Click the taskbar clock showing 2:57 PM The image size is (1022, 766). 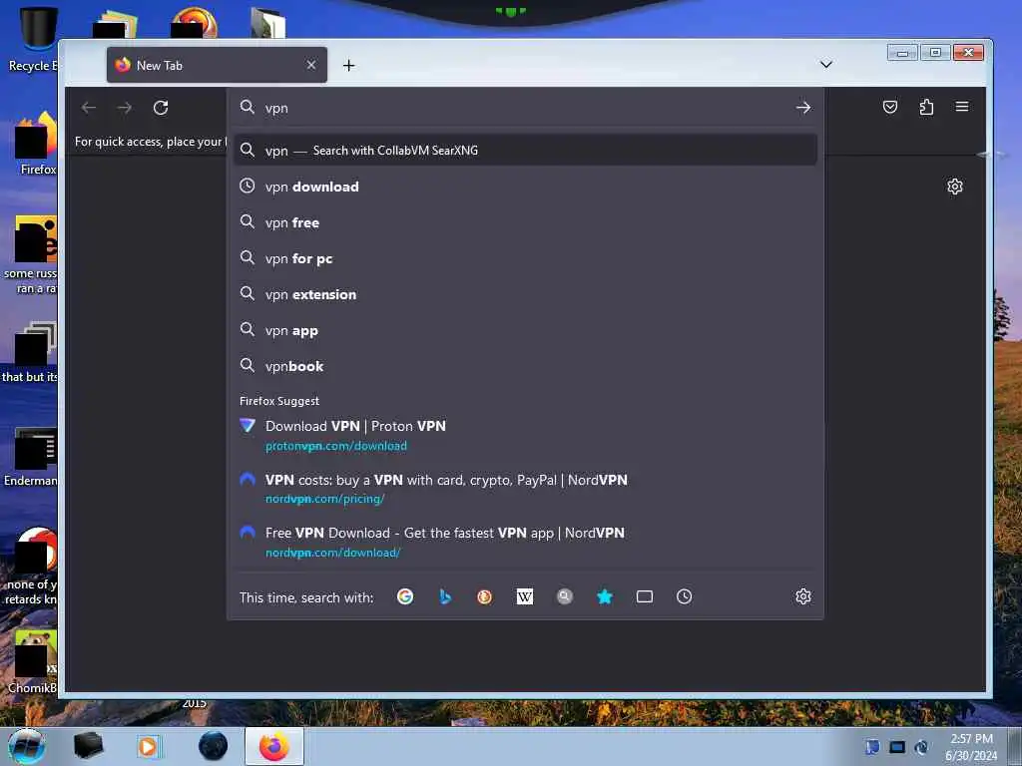click(x=971, y=747)
